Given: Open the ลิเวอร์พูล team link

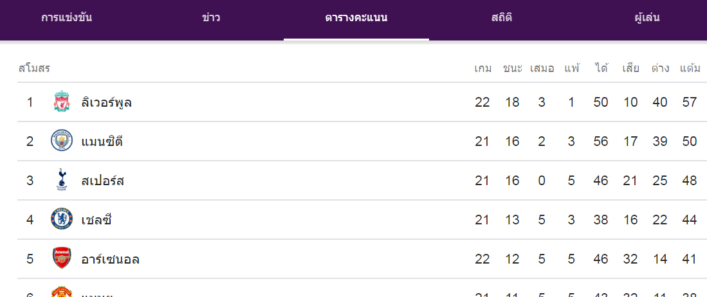Looking at the screenshot, I should coord(107,102).
